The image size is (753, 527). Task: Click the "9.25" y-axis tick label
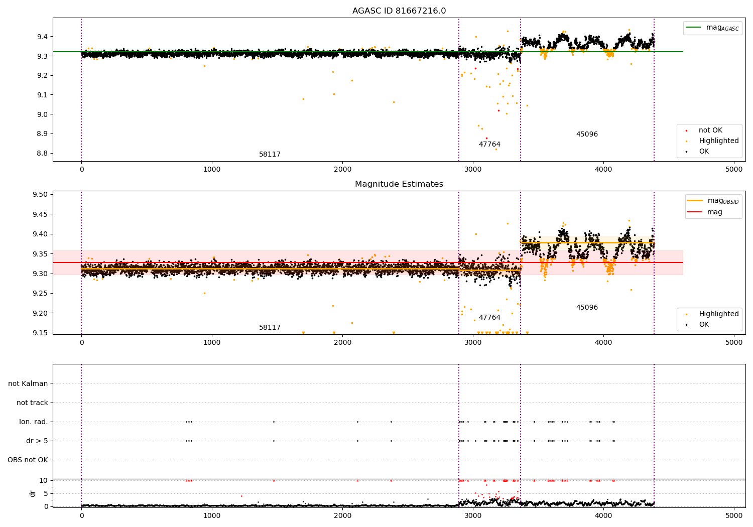click(x=40, y=294)
